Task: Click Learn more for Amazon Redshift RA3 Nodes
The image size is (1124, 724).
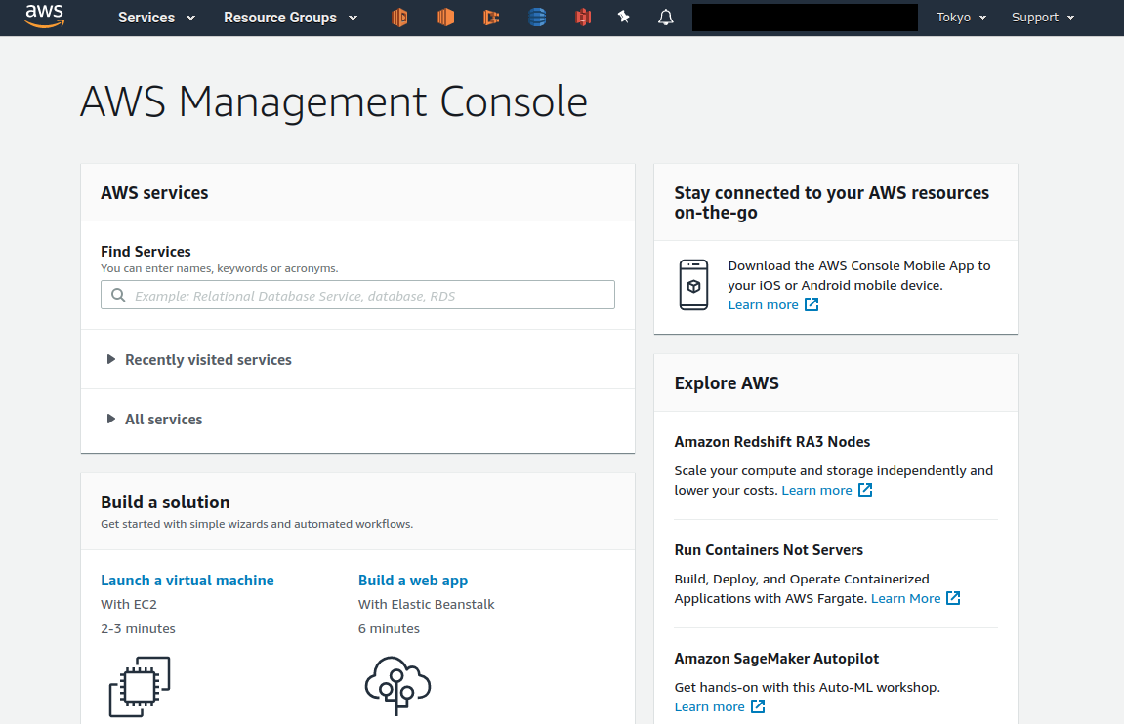Action: pyautogui.click(x=817, y=490)
